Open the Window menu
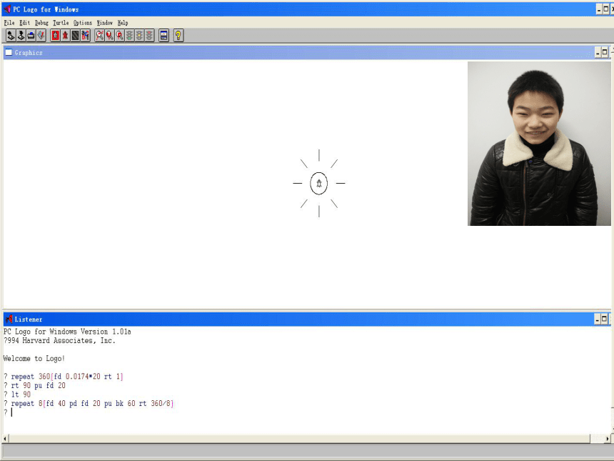 (104, 23)
